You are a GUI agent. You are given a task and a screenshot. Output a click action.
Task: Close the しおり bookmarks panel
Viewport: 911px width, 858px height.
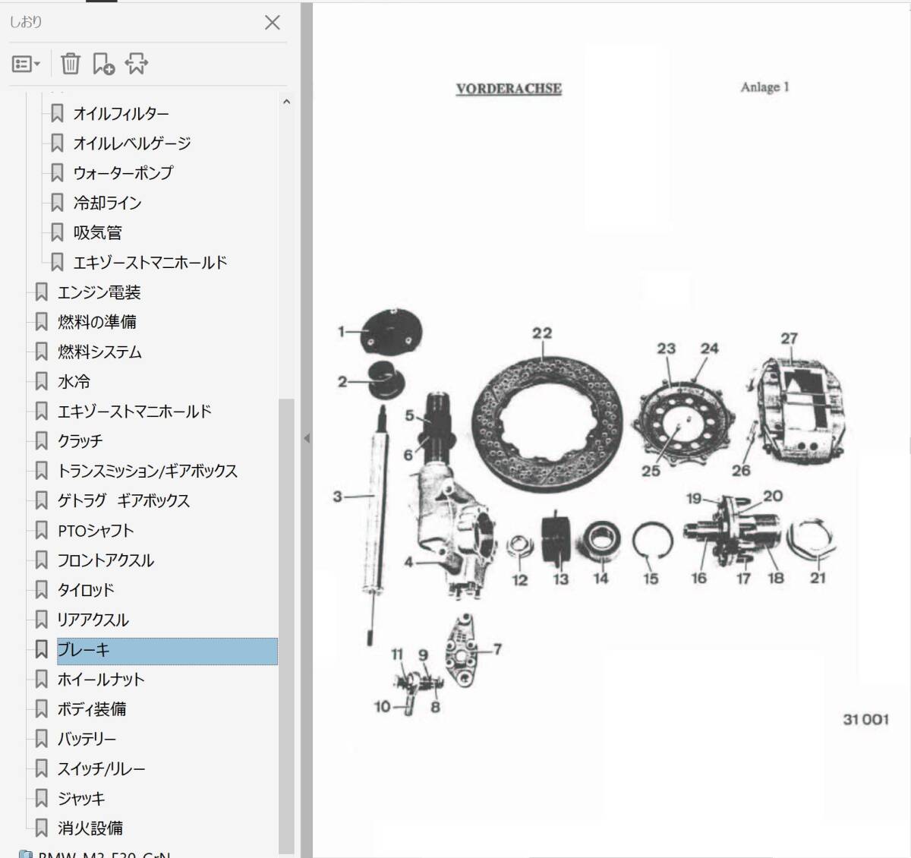pos(273,23)
